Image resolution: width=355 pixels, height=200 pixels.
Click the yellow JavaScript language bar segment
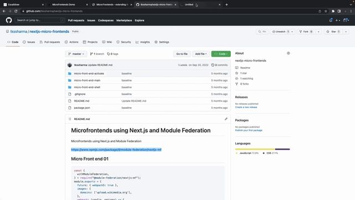(255, 149)
